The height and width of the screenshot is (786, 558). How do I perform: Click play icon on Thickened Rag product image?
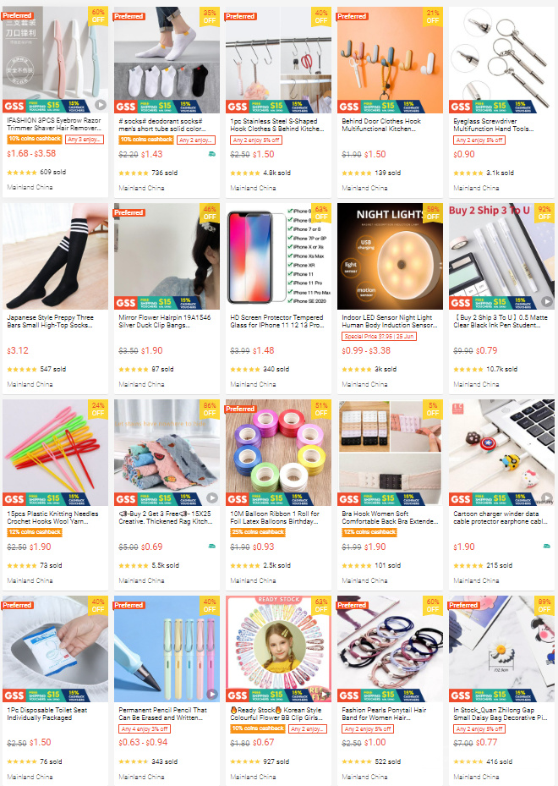click(x=212, y=497)
